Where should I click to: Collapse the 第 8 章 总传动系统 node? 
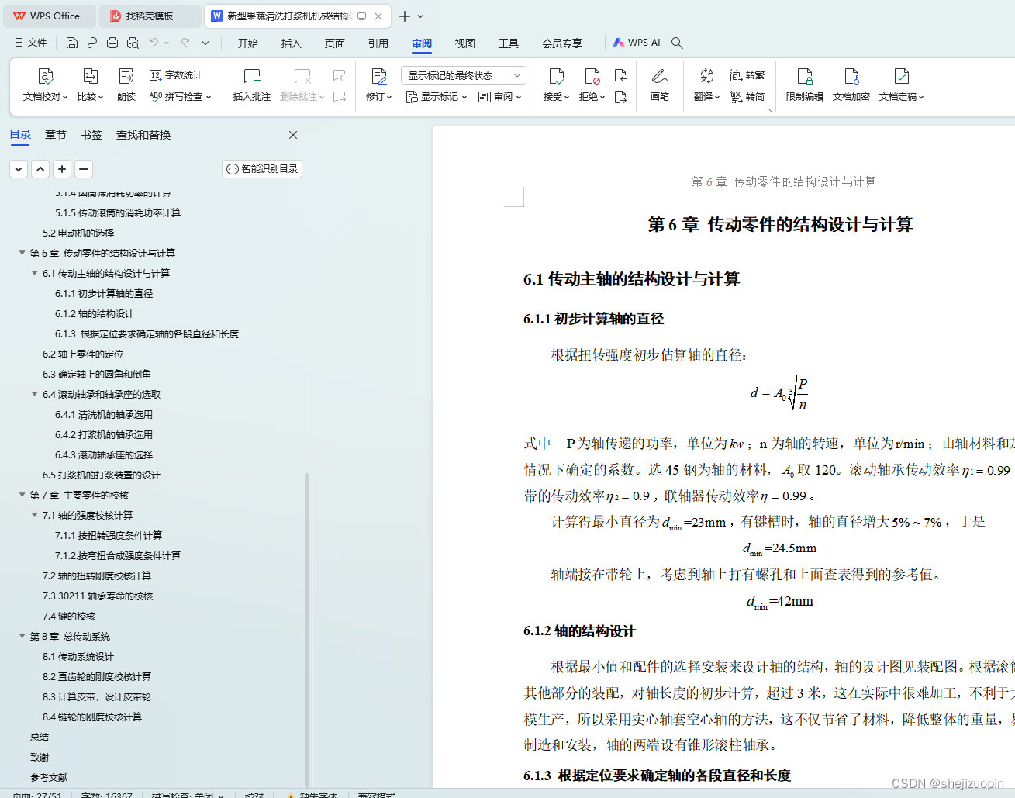22,636
